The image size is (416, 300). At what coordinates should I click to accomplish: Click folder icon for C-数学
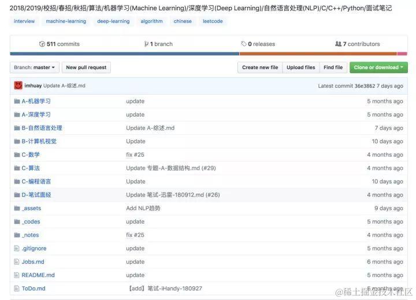point(17,155)
